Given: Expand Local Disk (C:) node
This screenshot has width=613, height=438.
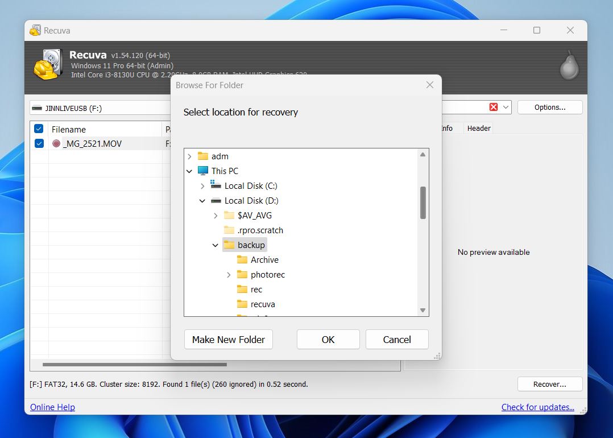Looking at the screenshot, I should pos(202,186).
